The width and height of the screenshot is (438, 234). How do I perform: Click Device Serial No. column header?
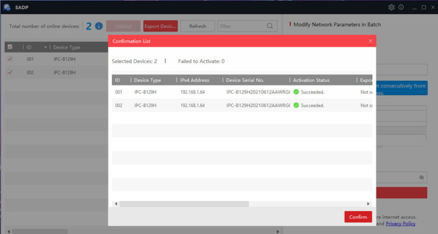coord(245,80)
